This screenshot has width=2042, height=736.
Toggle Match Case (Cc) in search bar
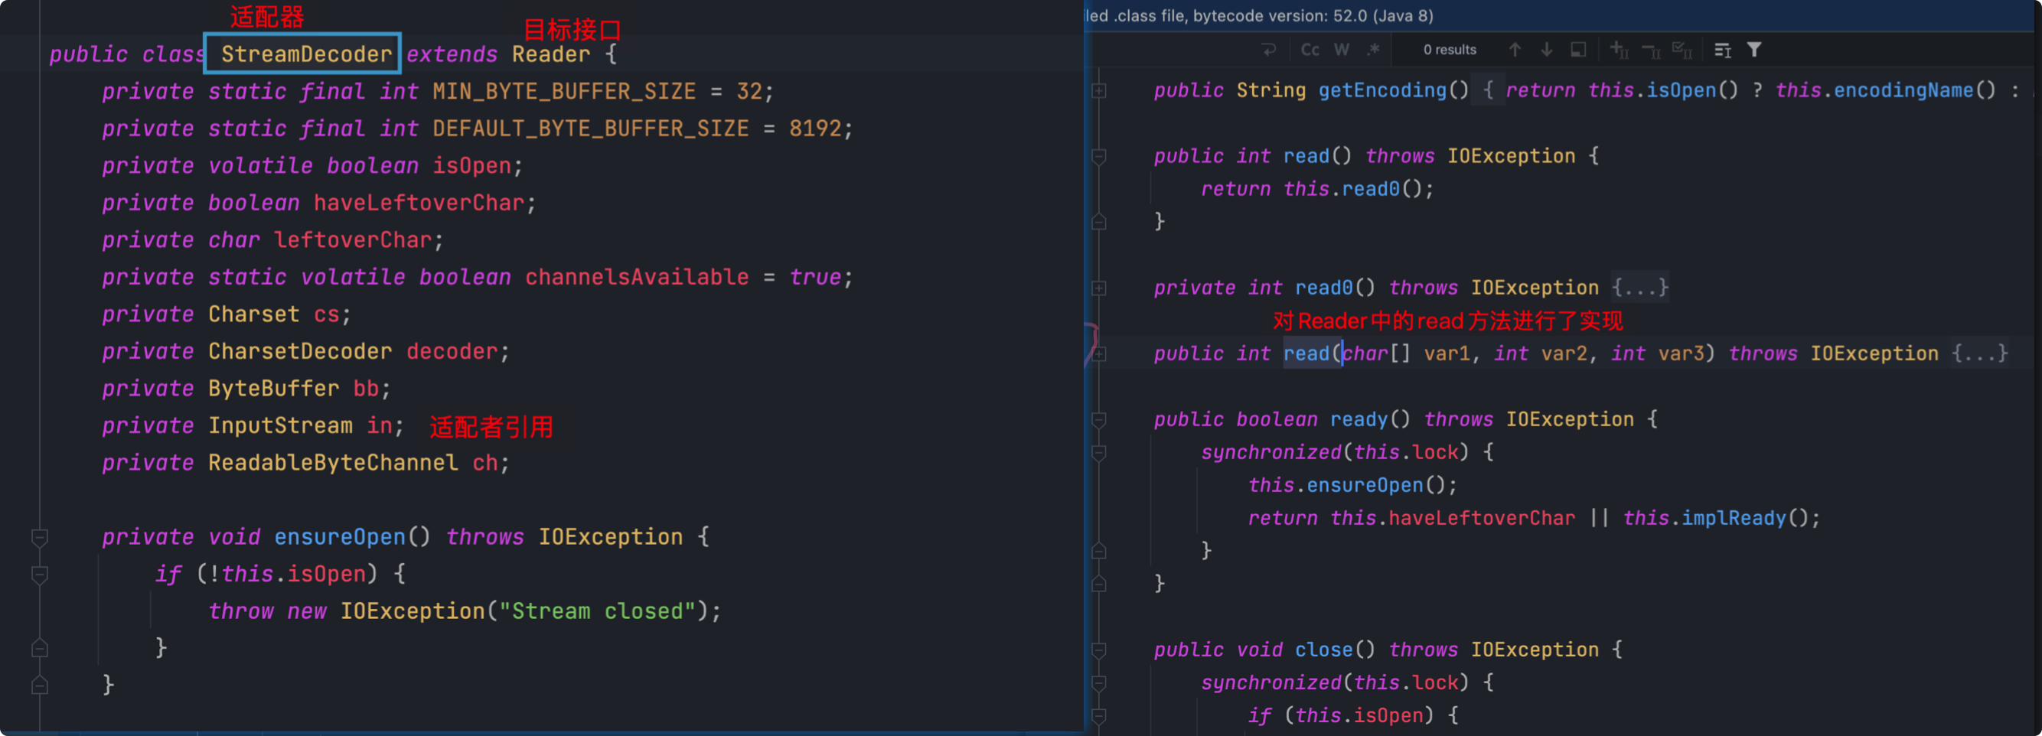click(x=1310, y=50)
